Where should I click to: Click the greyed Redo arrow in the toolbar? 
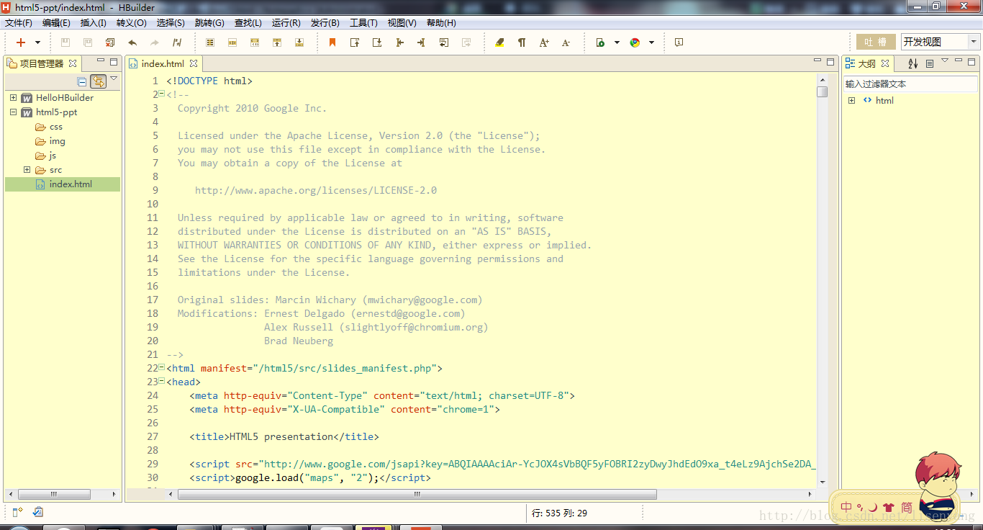click(155, 42)
